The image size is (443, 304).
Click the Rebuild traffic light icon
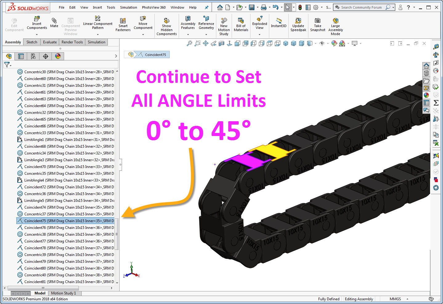coord(300,7)
